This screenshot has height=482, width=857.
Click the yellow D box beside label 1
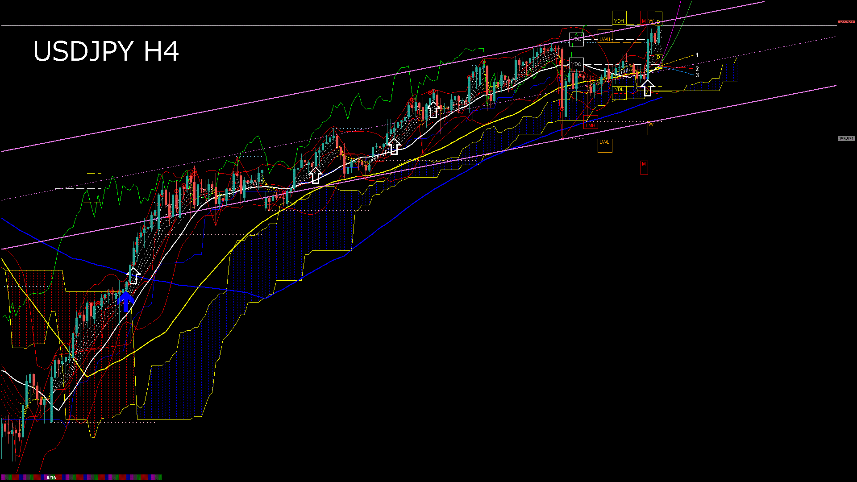[658, 60]
